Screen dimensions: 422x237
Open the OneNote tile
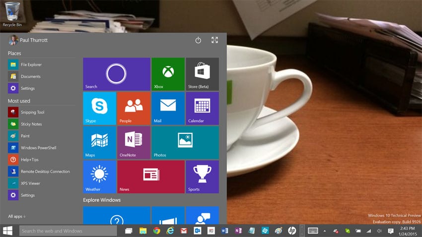point(134,143)
